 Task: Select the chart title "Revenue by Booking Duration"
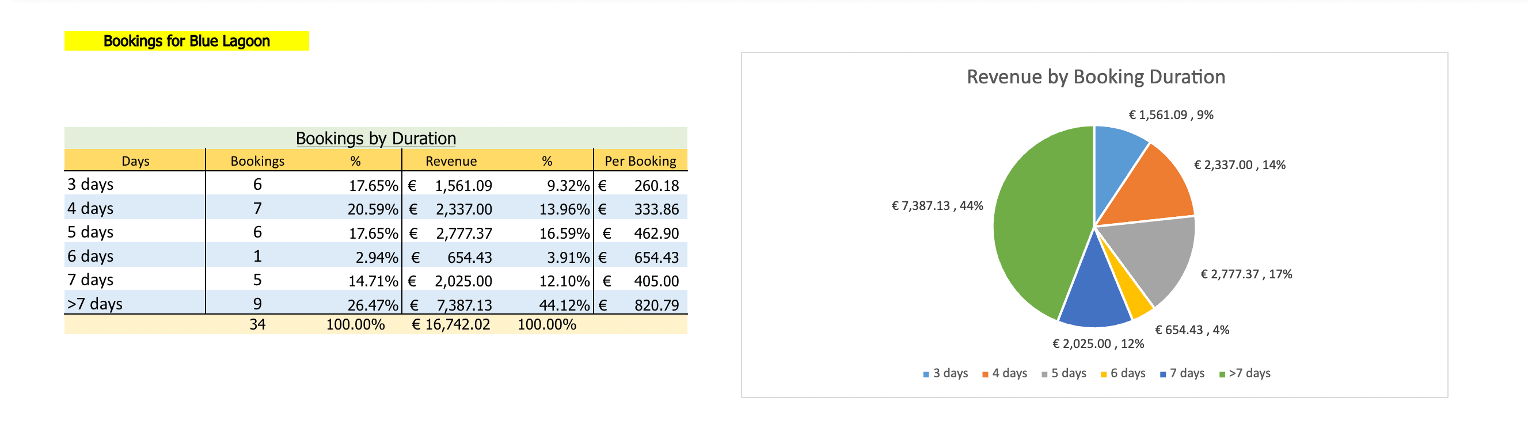(1096, 77)
